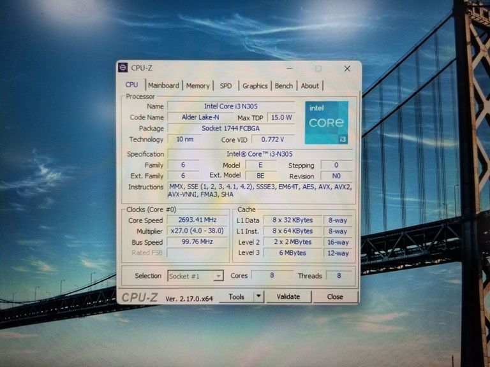This screenshot has width=490, height=367.
Task: Click the Close button
Action: pyautogui.click(x=335, y=297)
